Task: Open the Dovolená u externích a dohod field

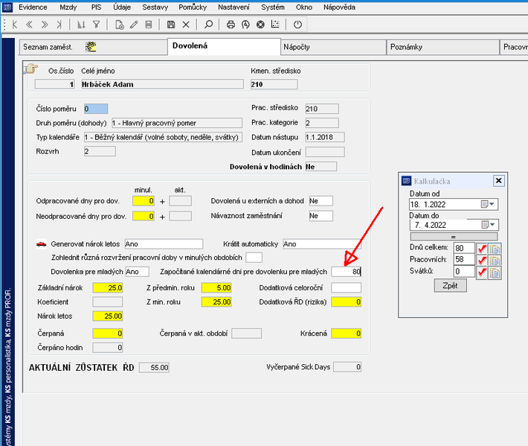Action: point(321,201)
